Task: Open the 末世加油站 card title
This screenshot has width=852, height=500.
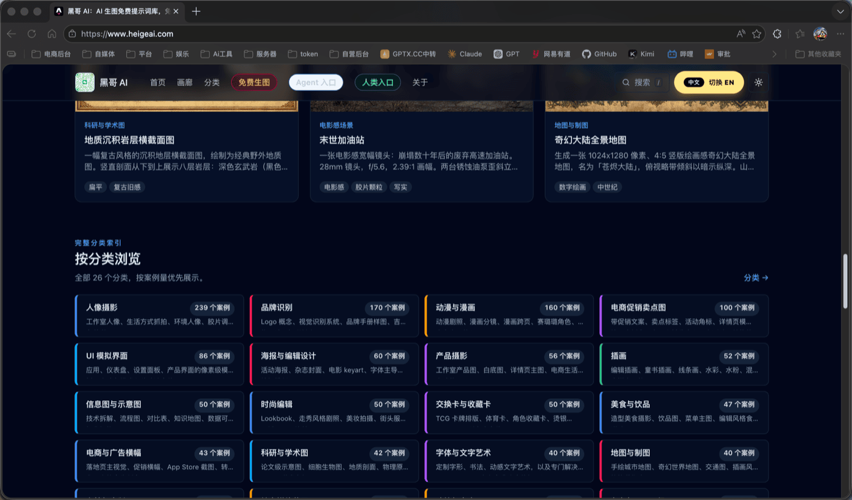Action: point(342,140)
